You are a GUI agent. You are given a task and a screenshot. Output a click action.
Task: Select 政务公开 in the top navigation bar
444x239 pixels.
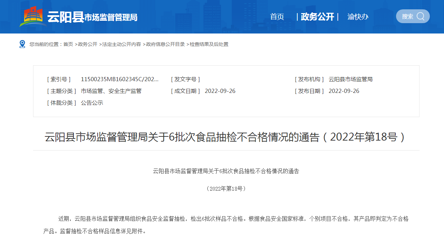(x=317, y=17)
